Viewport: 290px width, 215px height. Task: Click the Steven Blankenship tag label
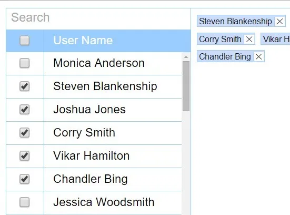tap(235, 21)
